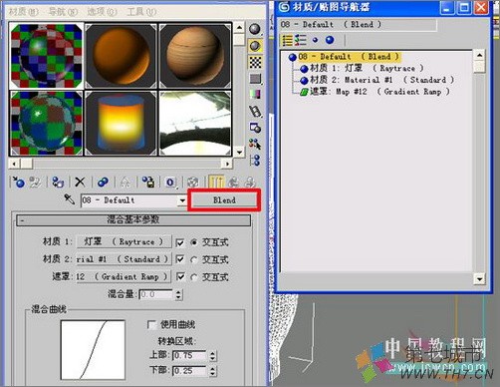Screen dimensions: 500x387
Task: Click the 混合量 0.0 value field
Action: click(x=156, y=294)
